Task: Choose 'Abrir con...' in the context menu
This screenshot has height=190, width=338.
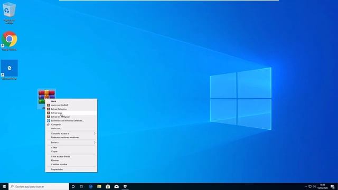Action: point(71,128)
